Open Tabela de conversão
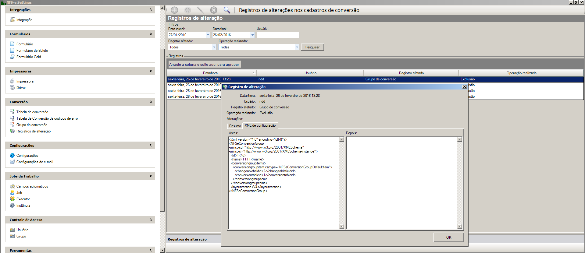585x253 pixels. (32, 112)
